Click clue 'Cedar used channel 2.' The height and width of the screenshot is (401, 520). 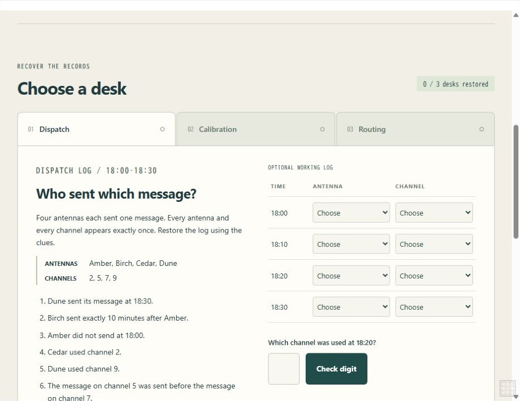[x=84, y=352]
